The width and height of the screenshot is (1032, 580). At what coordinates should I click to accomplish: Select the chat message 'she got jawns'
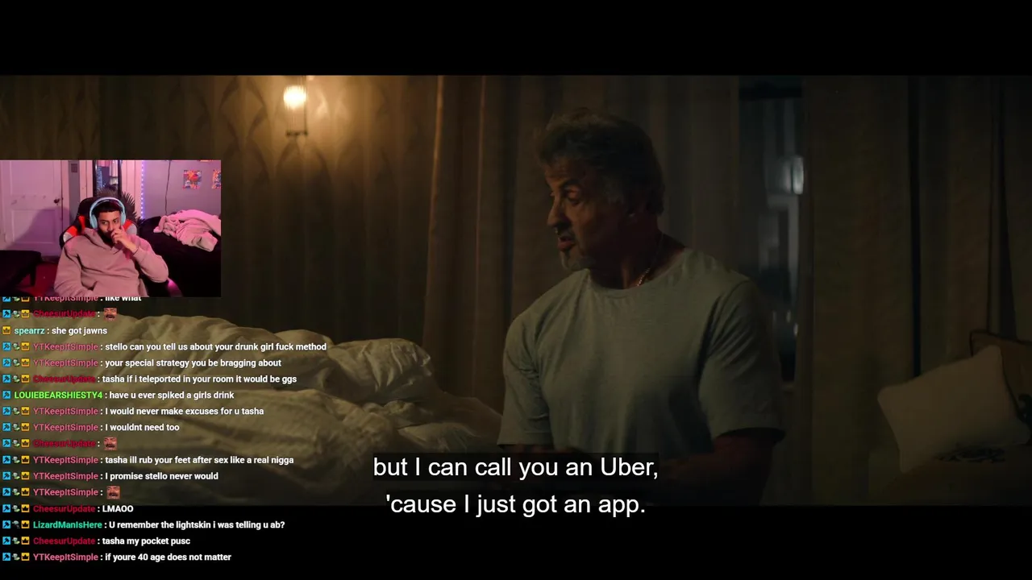point(79,330)
